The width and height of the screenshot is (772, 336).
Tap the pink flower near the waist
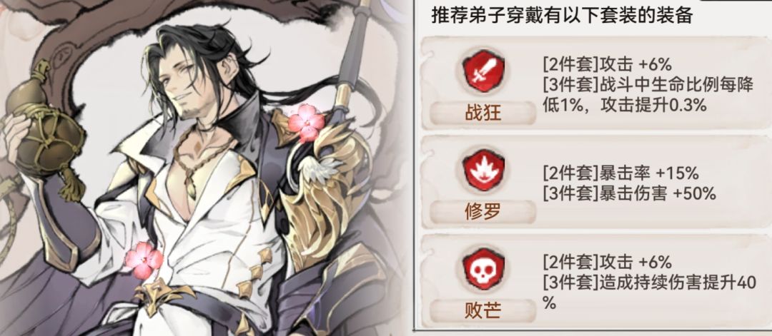click(x=144, y=260)
